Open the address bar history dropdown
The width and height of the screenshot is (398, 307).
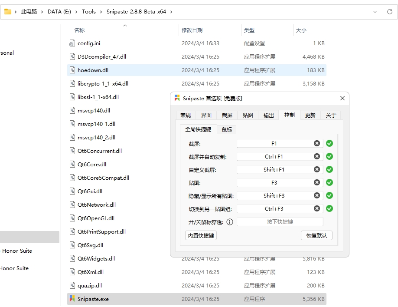coord(375,12)
